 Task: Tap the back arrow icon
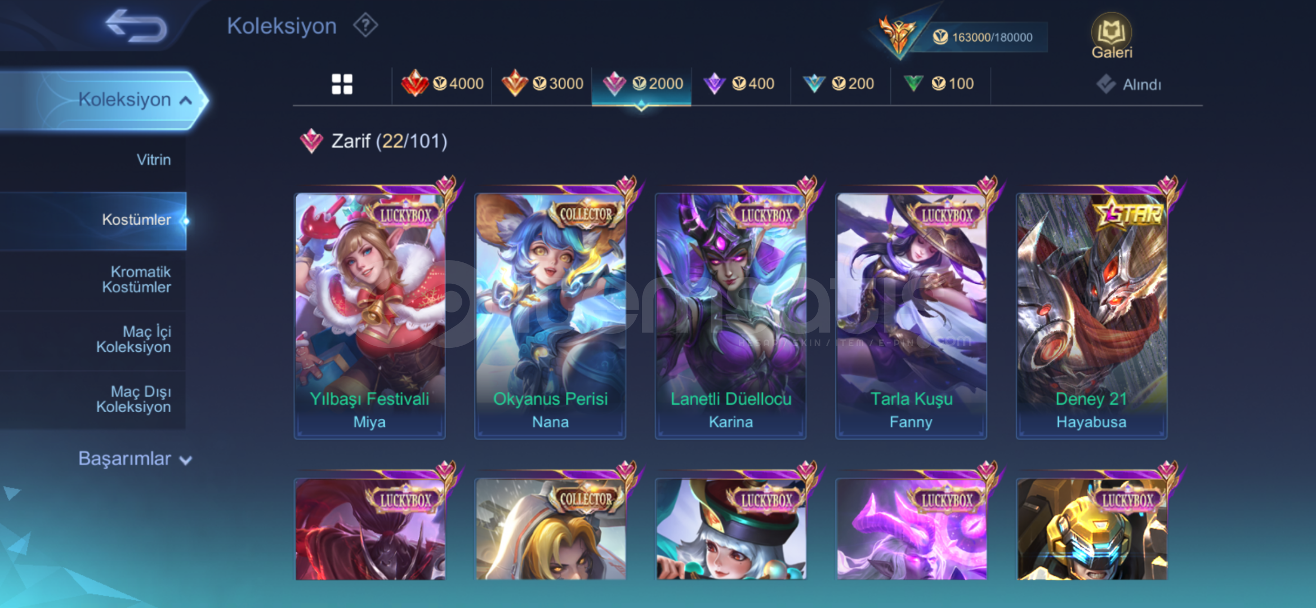[137, 25]
